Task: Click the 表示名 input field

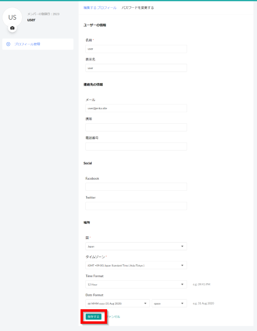Action: (x=136, y=68)
